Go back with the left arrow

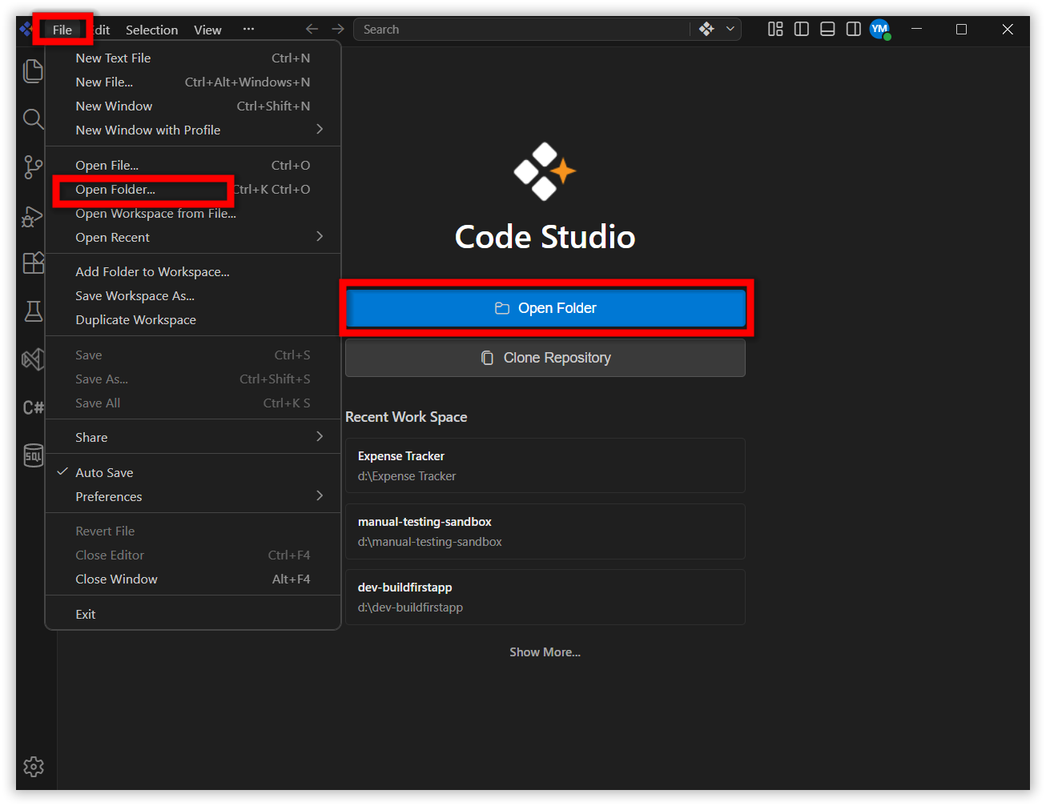coord(312,29)
